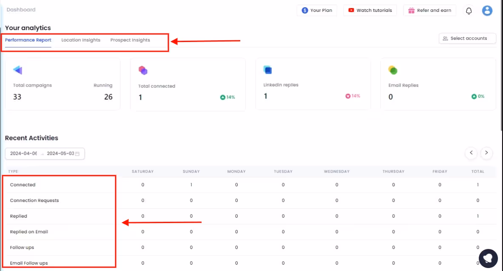Switch to the Location Insights tab

click(x=80, y=40)
